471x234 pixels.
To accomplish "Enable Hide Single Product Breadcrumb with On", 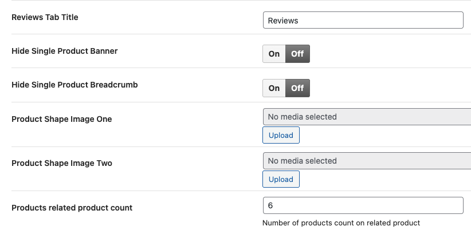I will point(274,88).
